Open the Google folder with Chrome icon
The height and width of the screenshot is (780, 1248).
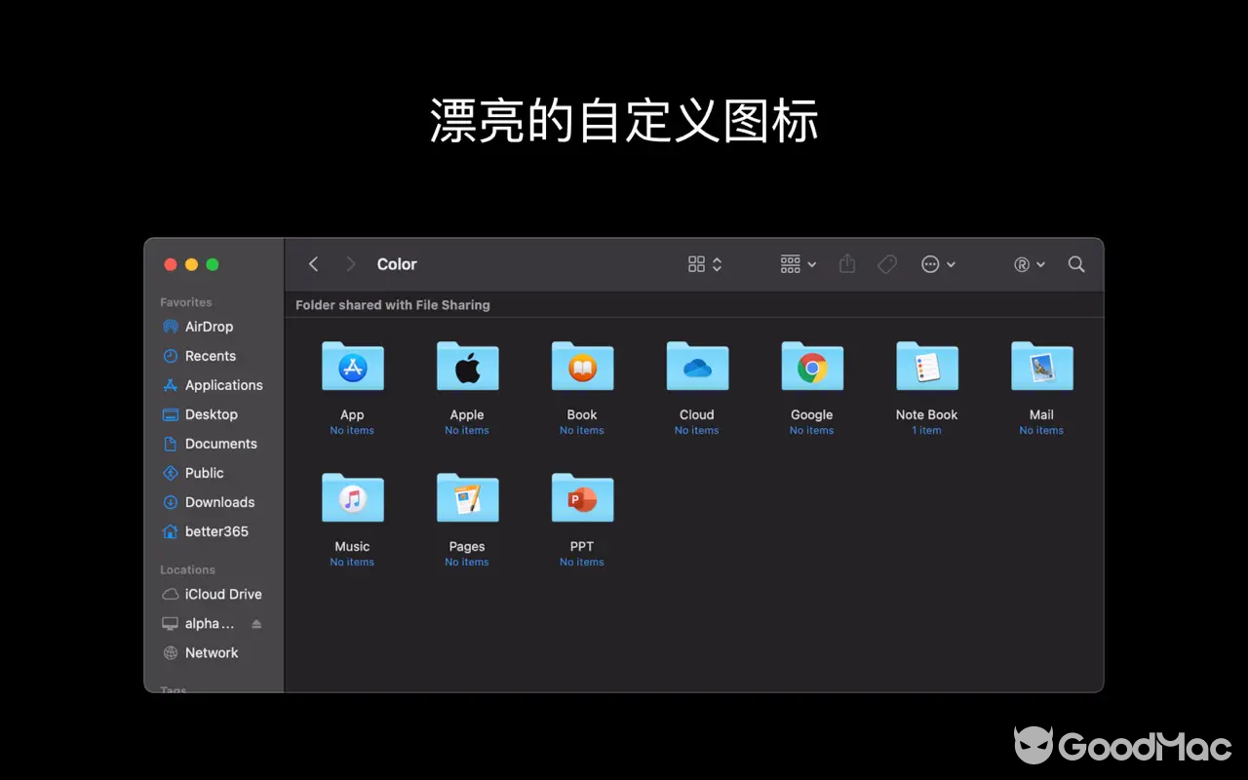pyautogui.click(x=811, y=367)
